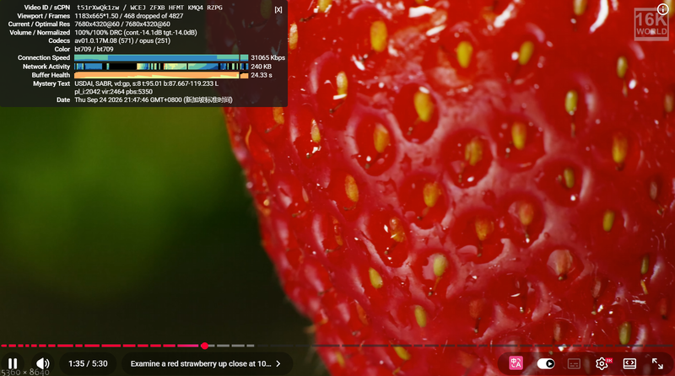Screen dimensions: 675x376
Task: Pause the video playback
Action: point(13,363)
